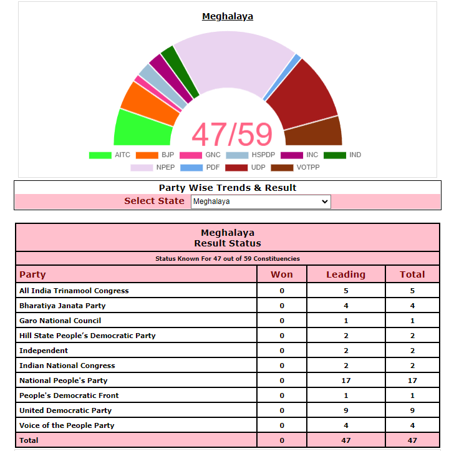Viewport: 449px width, 451px height.
Task: Click the United Democratic Party row
Action: click(65, 410)
